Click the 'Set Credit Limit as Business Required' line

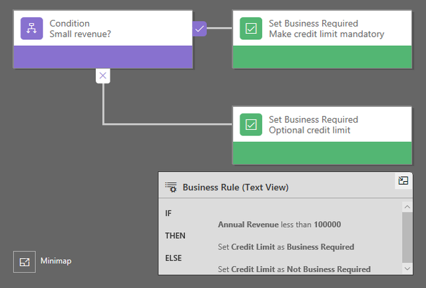point(286,247)
